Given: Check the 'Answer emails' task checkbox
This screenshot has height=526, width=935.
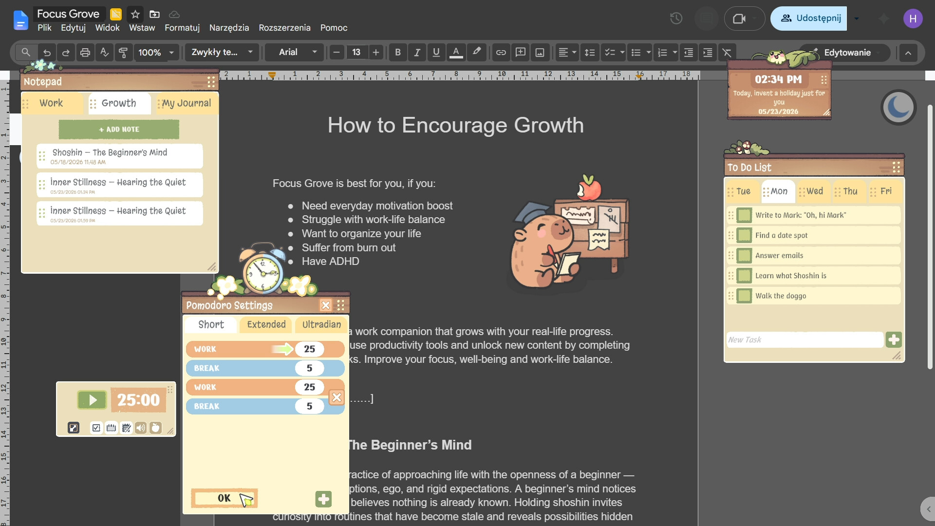Looking at the screenshot, I should coord(744,256).
